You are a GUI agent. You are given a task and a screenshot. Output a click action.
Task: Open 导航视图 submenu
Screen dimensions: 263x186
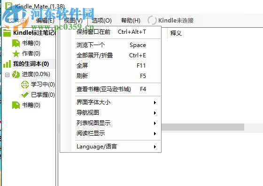coord(111,113)
